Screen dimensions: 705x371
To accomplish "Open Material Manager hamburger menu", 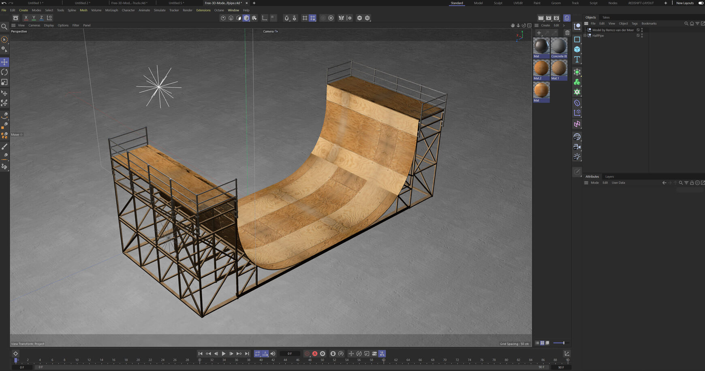I will (536, 25).
